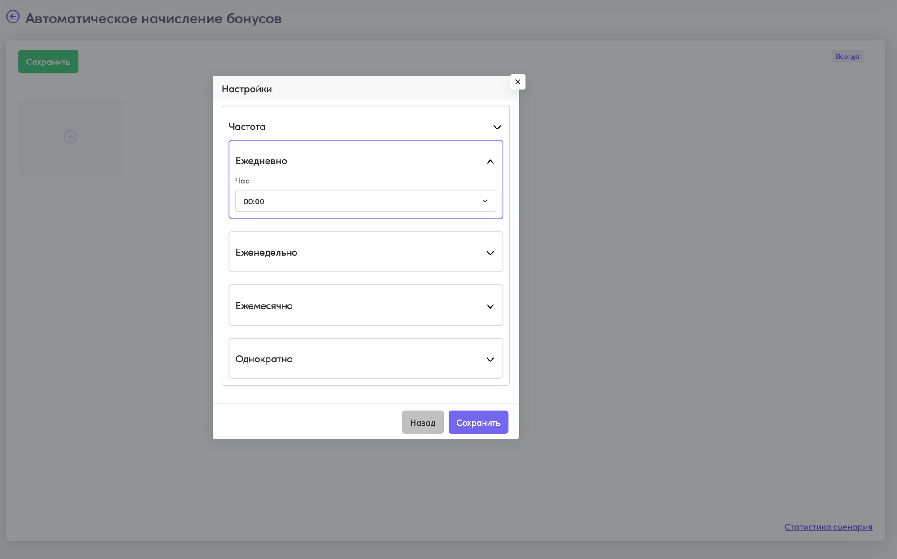The width and height of the screenshot is (897, 559).
Task: Expand the Ежемесячно option chevron
Action: (x=490, y=306)
